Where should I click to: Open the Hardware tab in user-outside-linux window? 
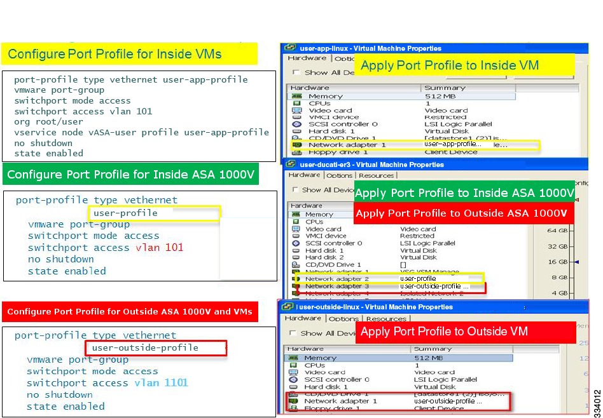(303, 318)
